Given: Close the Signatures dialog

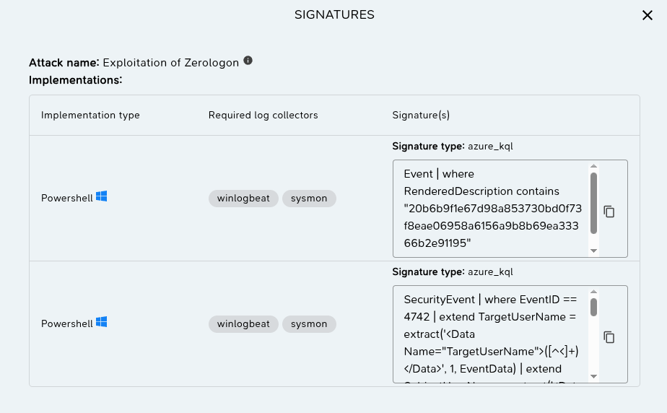Looking at the screenshot, I should [647, 15].
